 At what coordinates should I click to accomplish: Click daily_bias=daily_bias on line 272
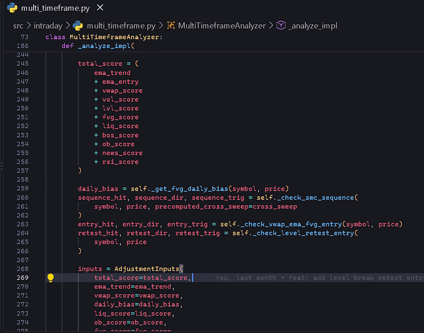pos(136,304)
